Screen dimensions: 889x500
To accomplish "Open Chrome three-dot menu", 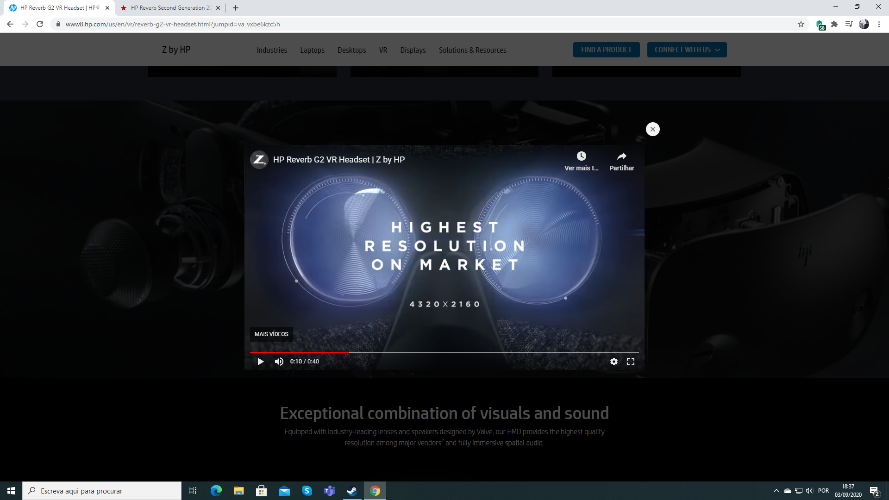I will point(879,24).
